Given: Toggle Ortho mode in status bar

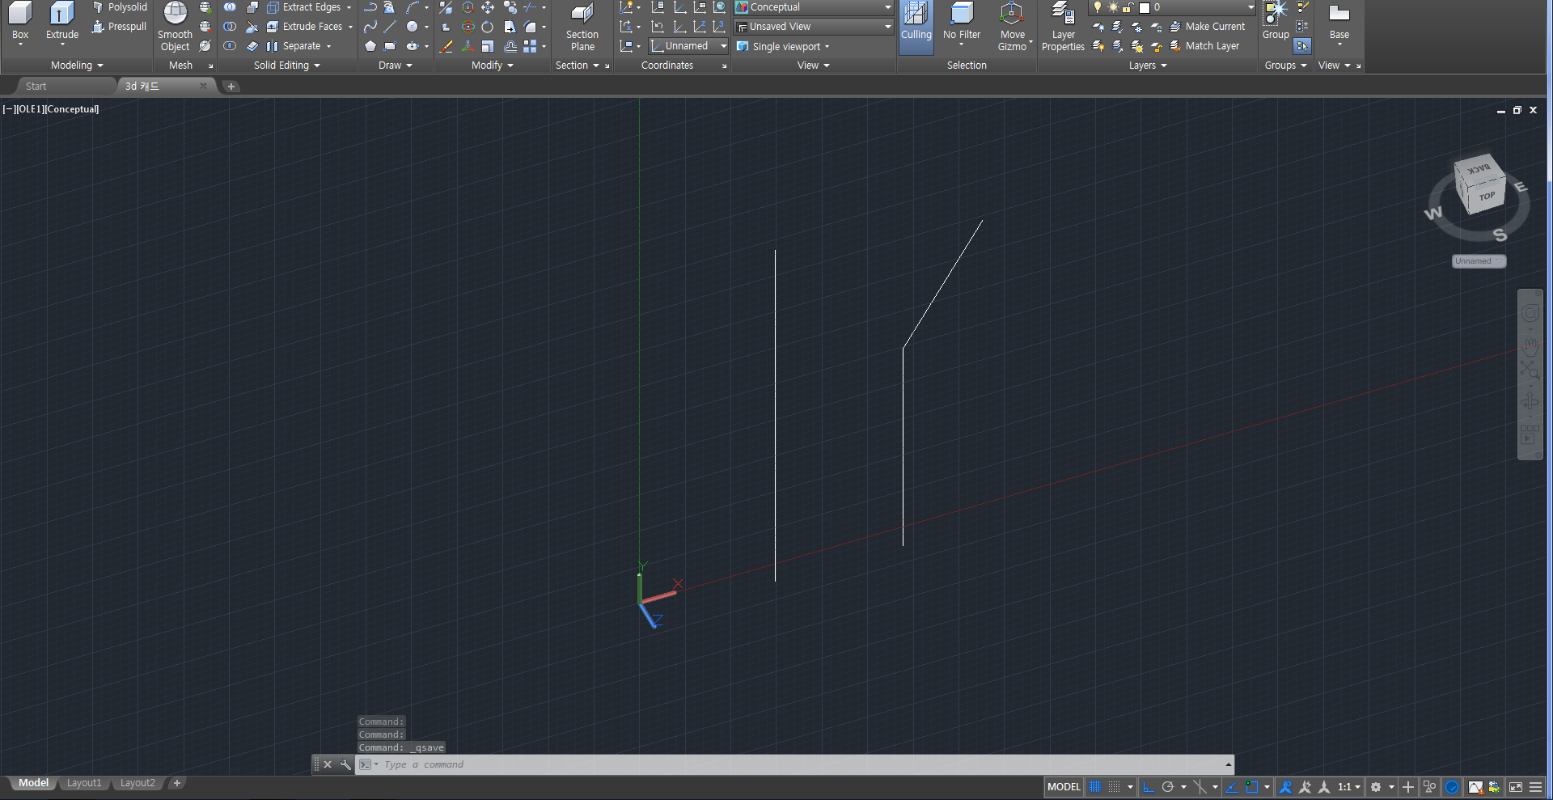Looking at the screenshot, I should 1149,787.
